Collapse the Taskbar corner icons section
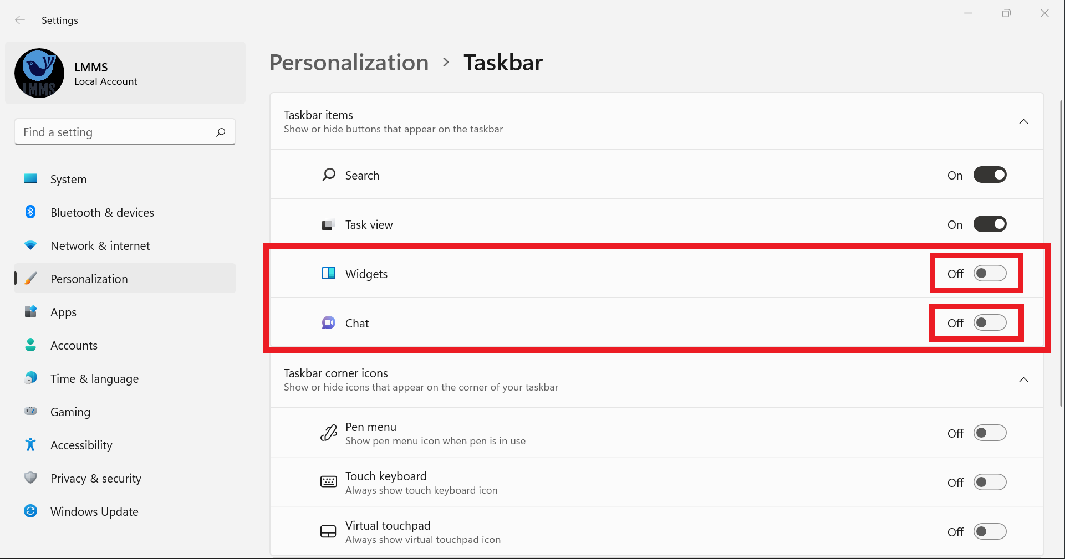 [1023, 380]
